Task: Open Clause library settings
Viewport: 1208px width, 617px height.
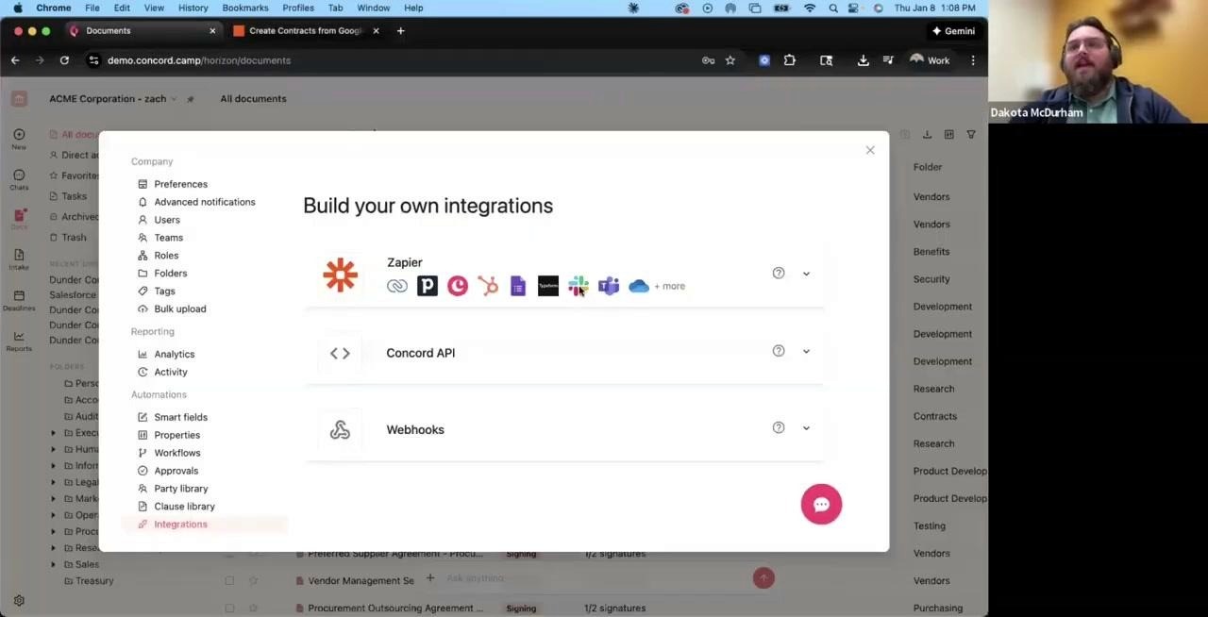Action: (x=184, y=507)
